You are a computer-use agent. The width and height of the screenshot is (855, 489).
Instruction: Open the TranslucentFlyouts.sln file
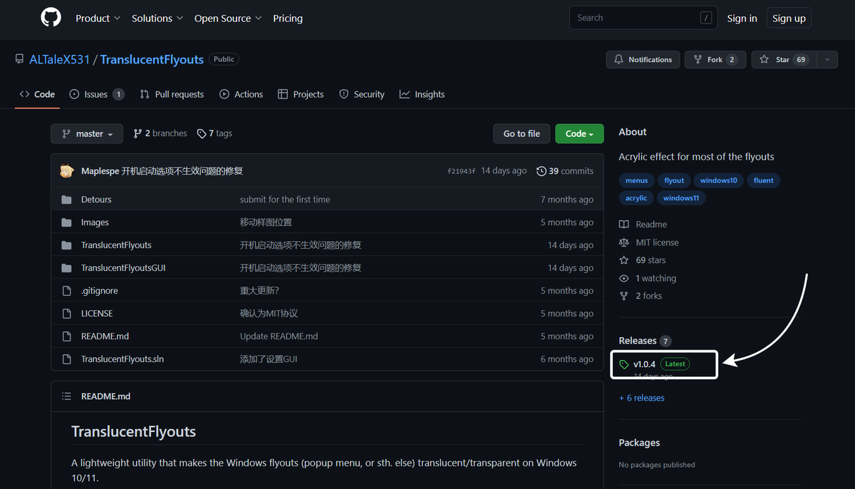click(x=123, y=359)
